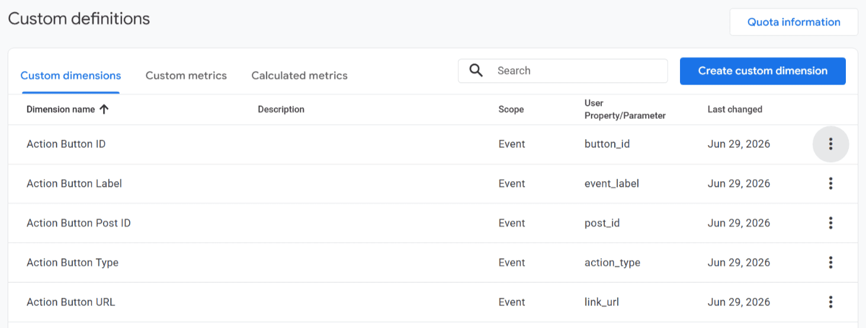Open the kebab menu for Action Button Post ID
866x328 pixels.
(830, 223)
